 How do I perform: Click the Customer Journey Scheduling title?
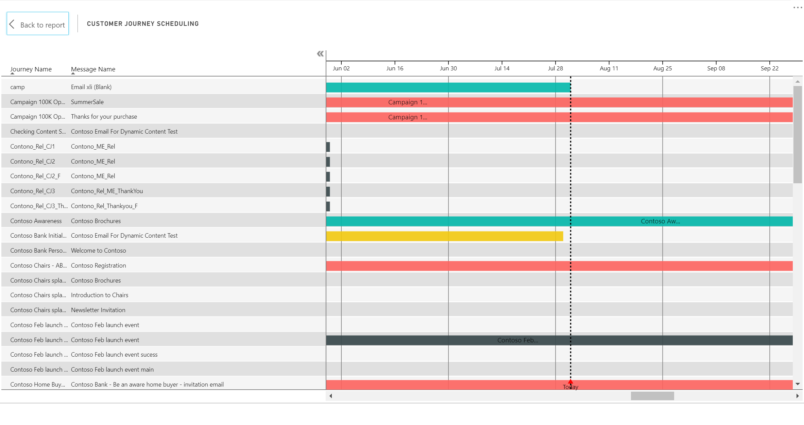143,24
